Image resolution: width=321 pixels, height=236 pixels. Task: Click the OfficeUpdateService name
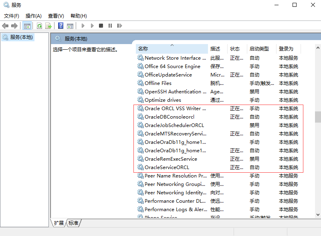[x=168, y=75]
